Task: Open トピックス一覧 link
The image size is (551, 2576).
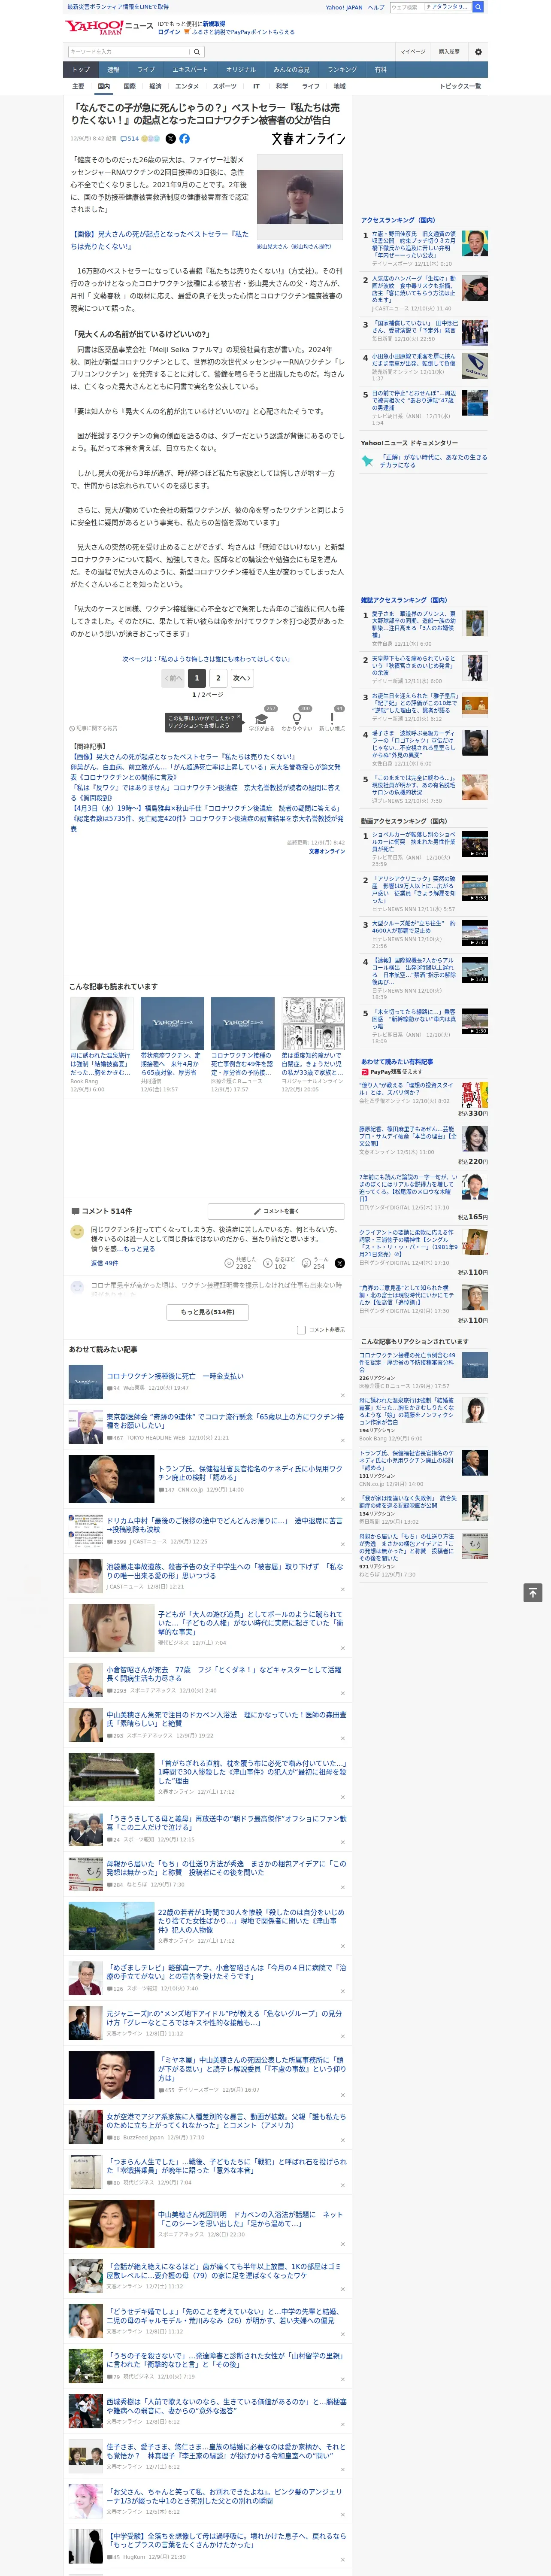Action: (460, 86)
